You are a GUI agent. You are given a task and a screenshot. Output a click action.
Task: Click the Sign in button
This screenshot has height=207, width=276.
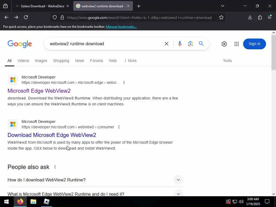[x=254, y=44]
